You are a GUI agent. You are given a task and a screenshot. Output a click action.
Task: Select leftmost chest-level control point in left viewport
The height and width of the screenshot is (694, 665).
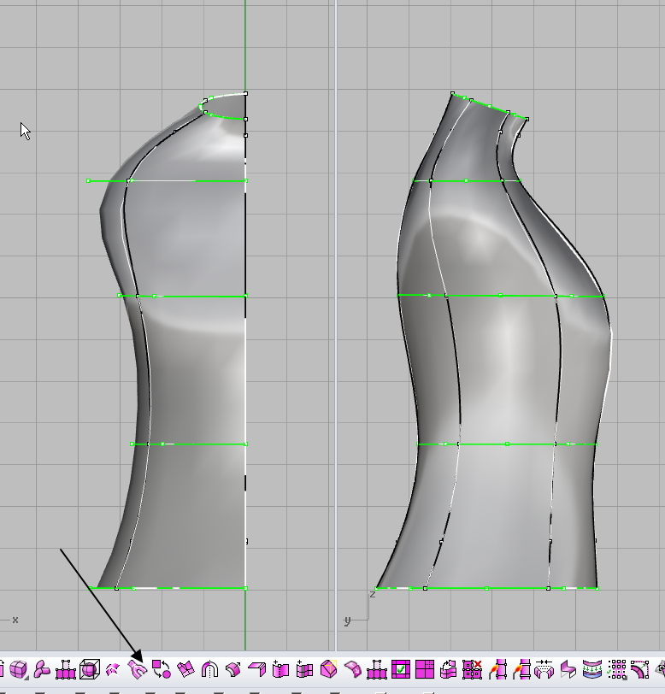[x=89, y=180]
